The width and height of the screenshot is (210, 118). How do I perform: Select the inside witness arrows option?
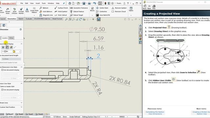coord(7,47)
